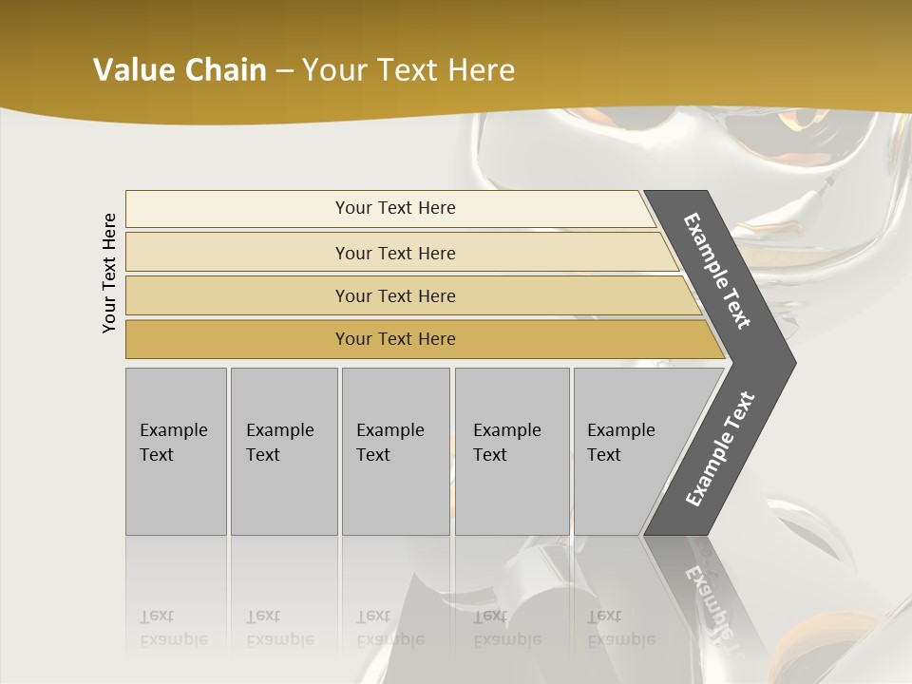Select the second gray "Example Text" box

pos(283,451)
